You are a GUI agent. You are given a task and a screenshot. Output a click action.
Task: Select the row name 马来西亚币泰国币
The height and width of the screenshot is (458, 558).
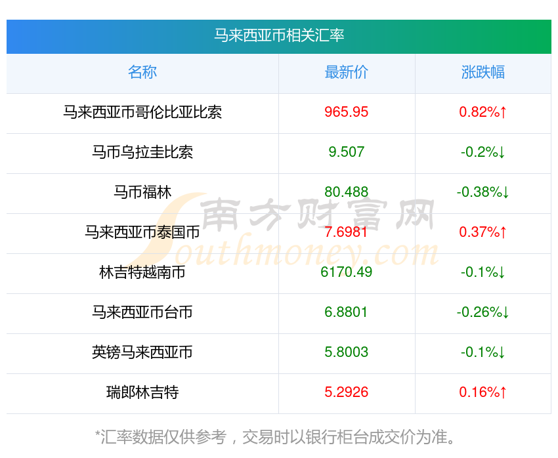coord(142,232)
